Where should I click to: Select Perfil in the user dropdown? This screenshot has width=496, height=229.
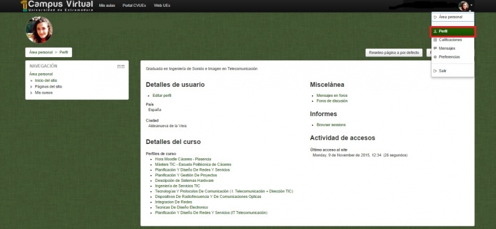(x=453, y=32)
